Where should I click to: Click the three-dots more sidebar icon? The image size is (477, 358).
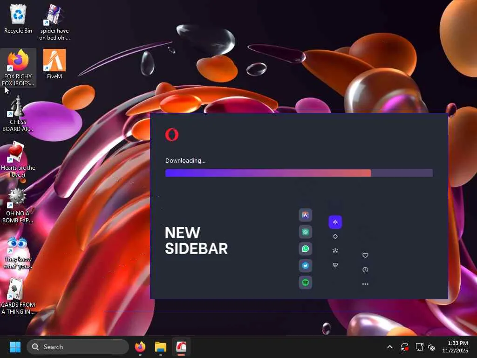365,284
